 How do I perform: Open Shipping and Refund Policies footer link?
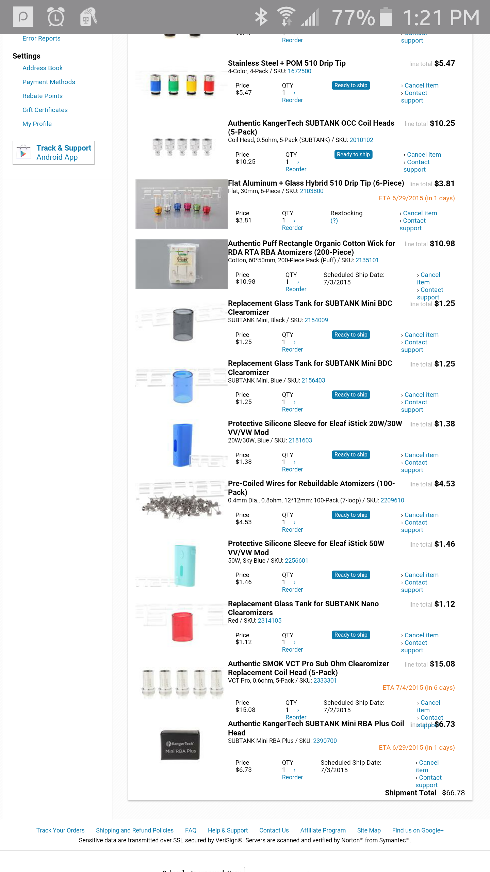tap(135, 830)
